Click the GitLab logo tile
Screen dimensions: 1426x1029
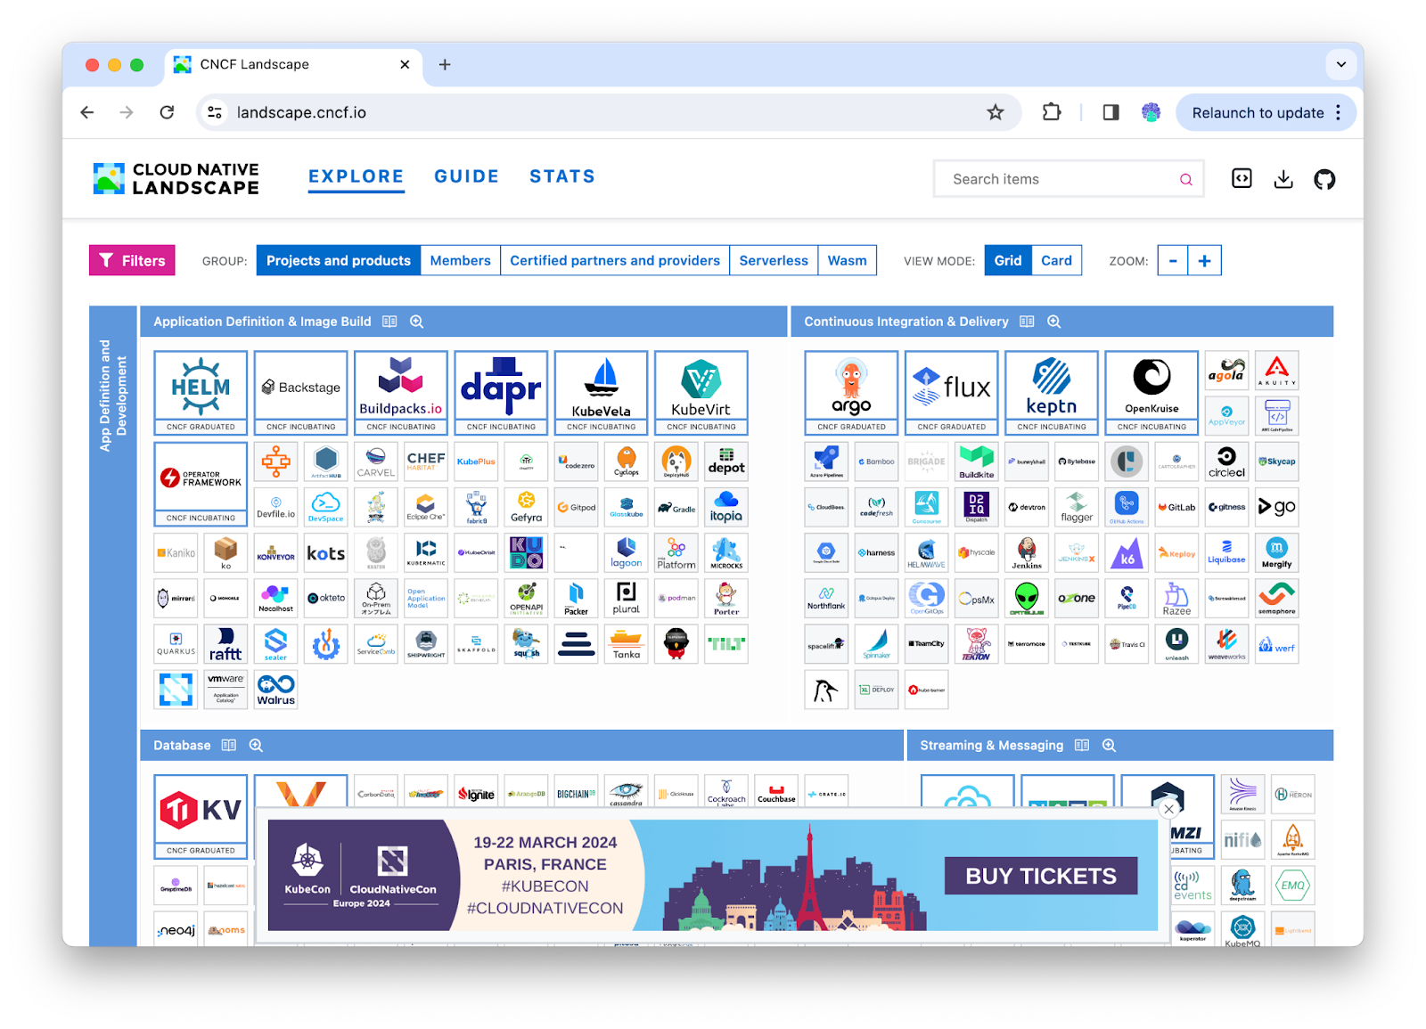[1176, 506]
